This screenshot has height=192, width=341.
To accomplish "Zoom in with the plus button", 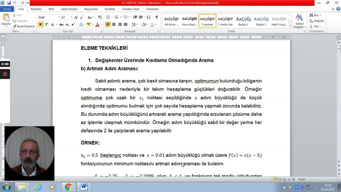I will coord(338,179).
